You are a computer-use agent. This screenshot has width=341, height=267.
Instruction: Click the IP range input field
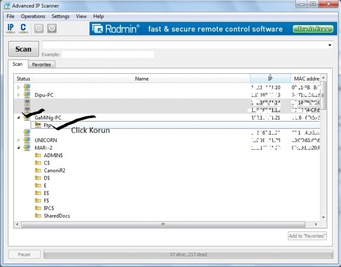point(185,45)
